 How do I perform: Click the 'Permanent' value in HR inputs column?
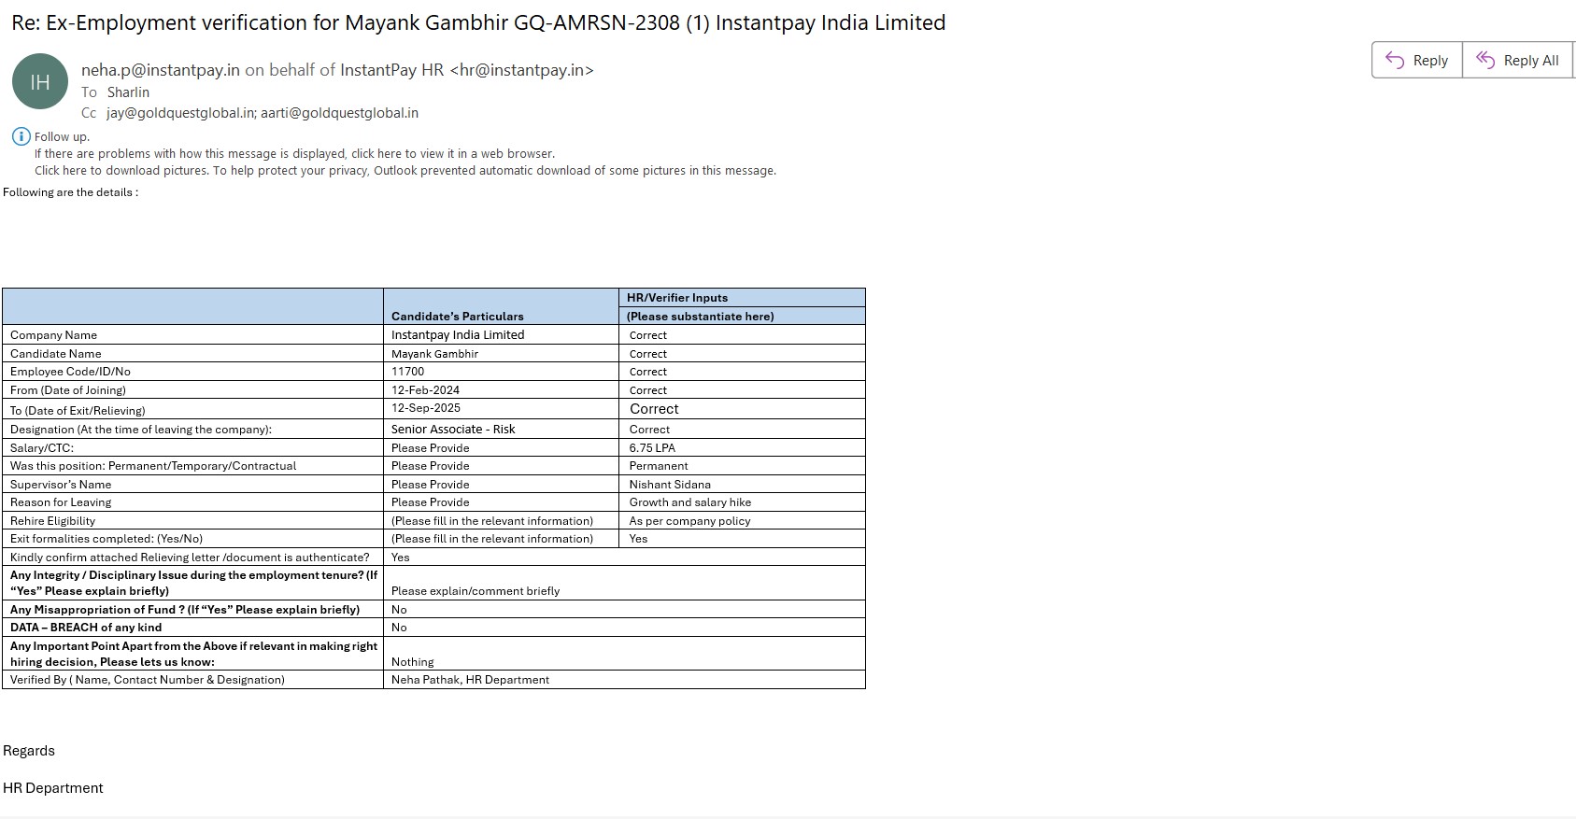(x=659, y=466)
